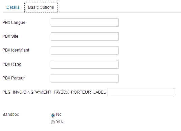Click into the PBX Identifiant field
Screen dimensions: 181x131
[x=85, y=50]
